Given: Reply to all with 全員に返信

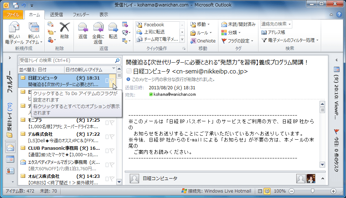Looking at the screenshot, I should [x=98, y=33].
